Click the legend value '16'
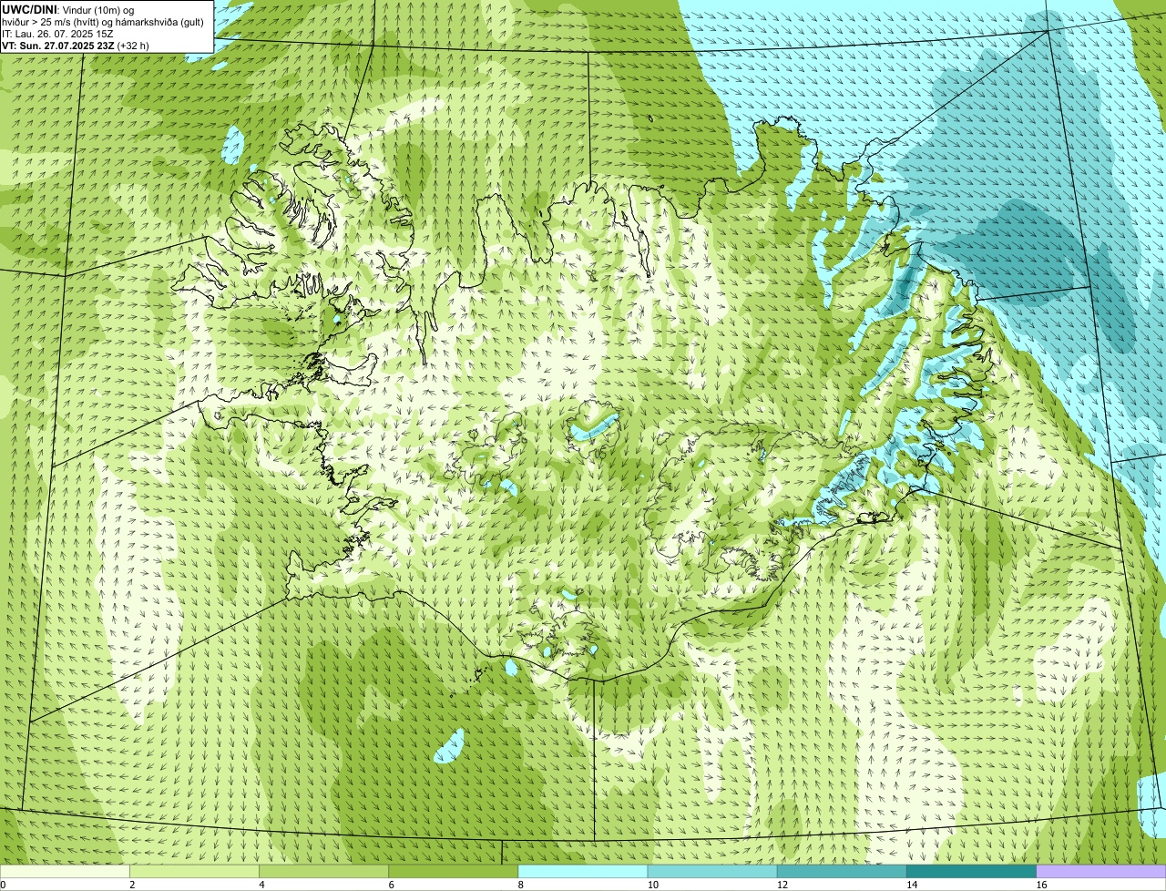The image size is (1166, 891). pyautogui.click(x=1041, y=885)
